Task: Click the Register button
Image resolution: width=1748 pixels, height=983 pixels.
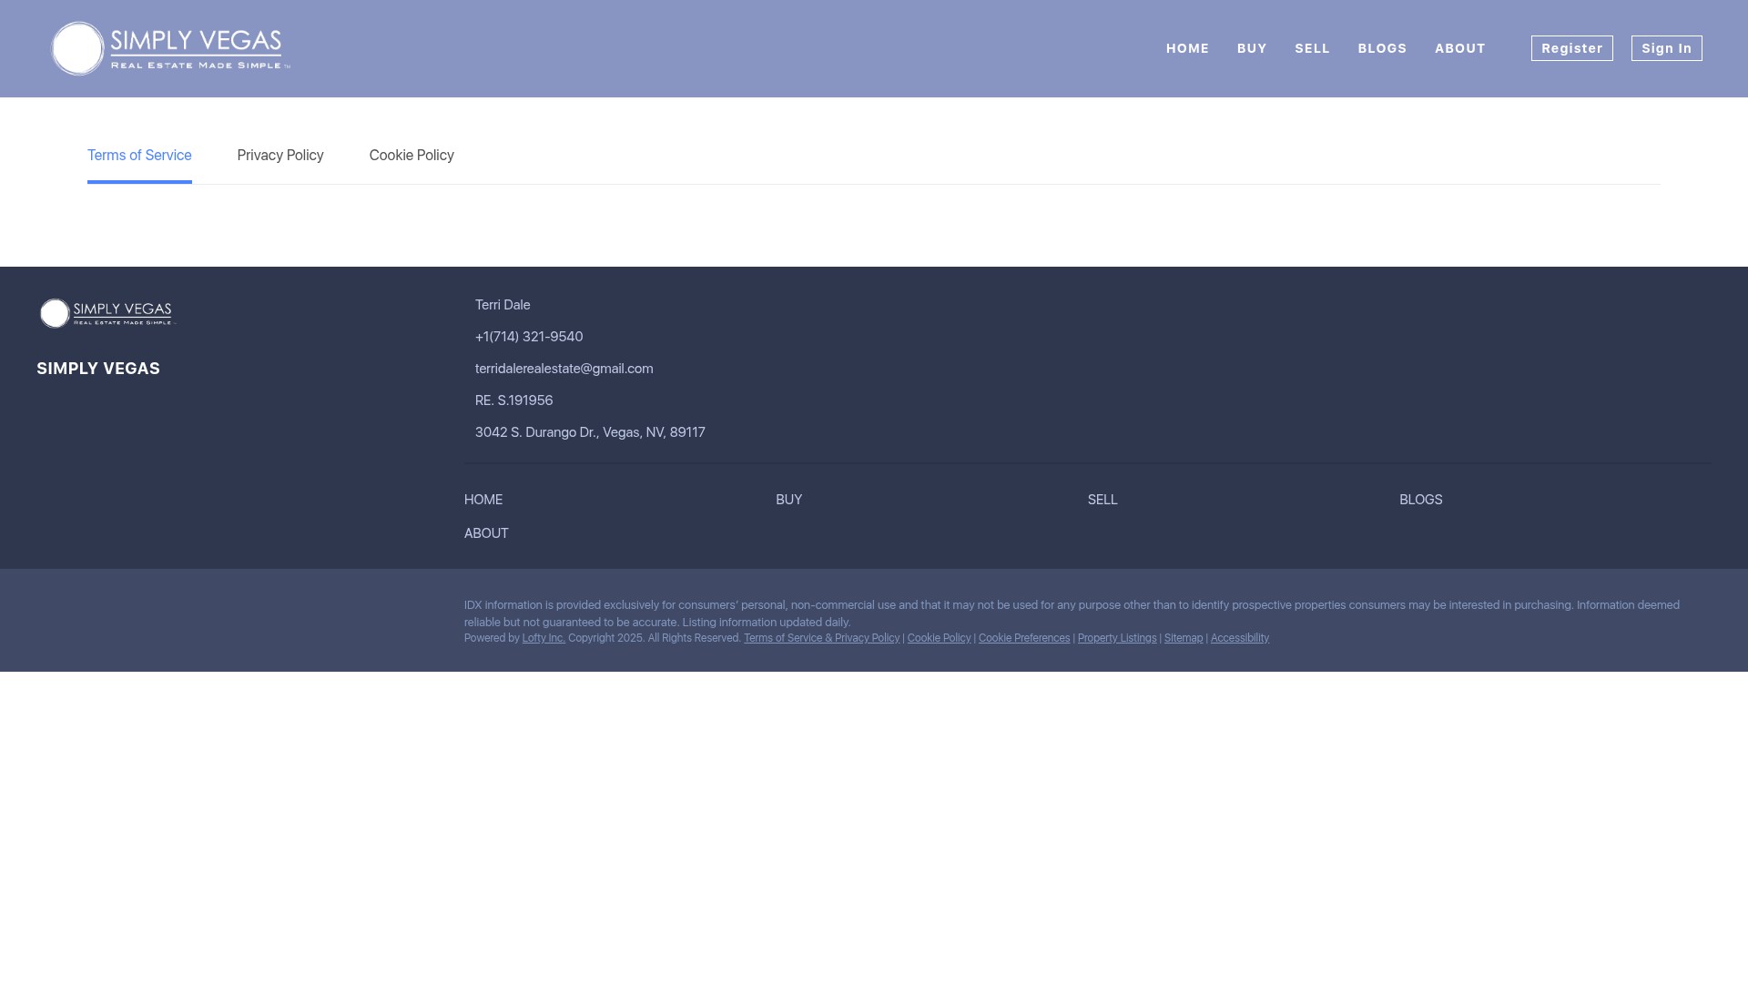Action: click(x=1571, y=48)
